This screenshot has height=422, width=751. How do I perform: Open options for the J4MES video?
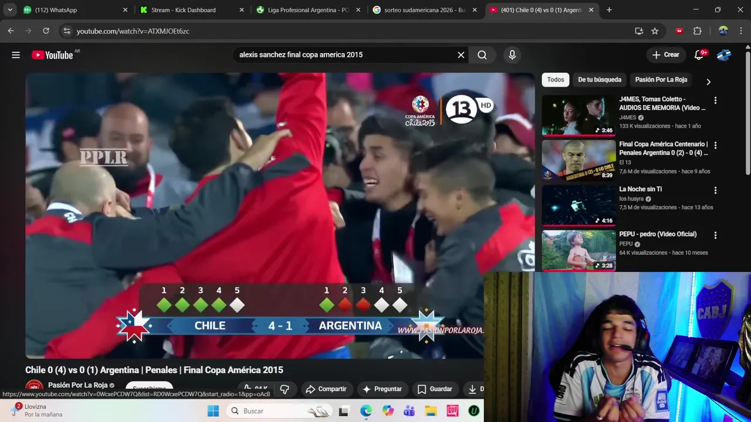point(715,100)
